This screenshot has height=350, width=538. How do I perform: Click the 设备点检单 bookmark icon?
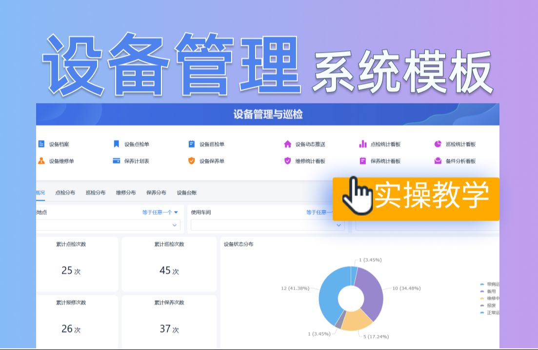116,144
